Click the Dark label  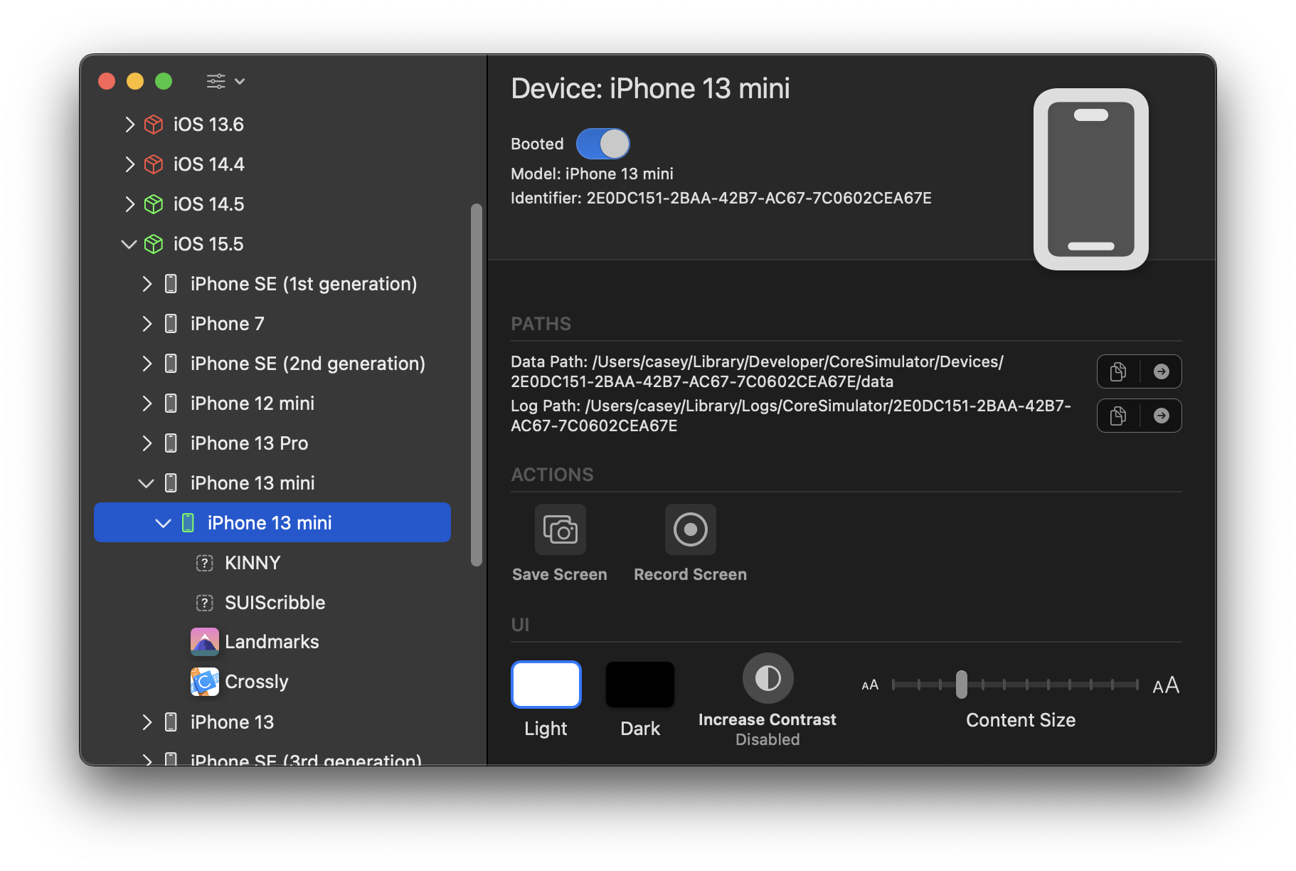[640, 729]
